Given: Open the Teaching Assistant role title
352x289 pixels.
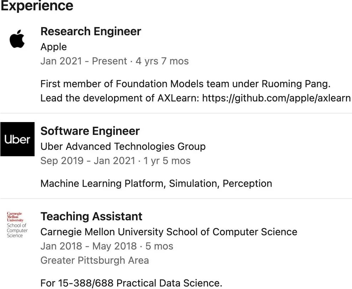Looking at the screenshot, I should click(91, 216).
